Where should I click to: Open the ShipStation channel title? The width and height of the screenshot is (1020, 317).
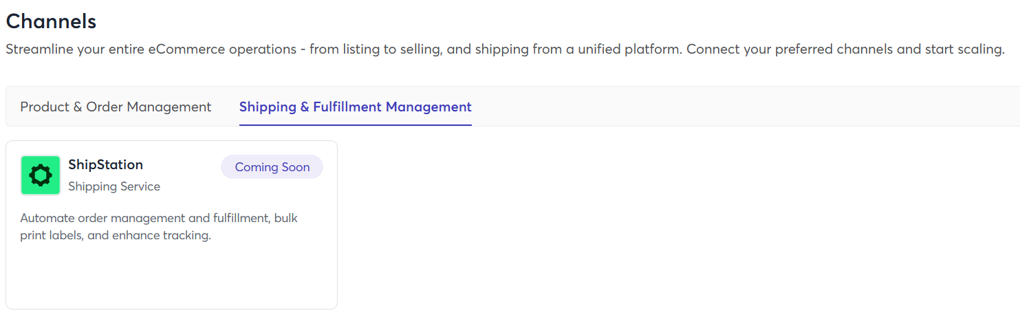click(x=105, y=165)
